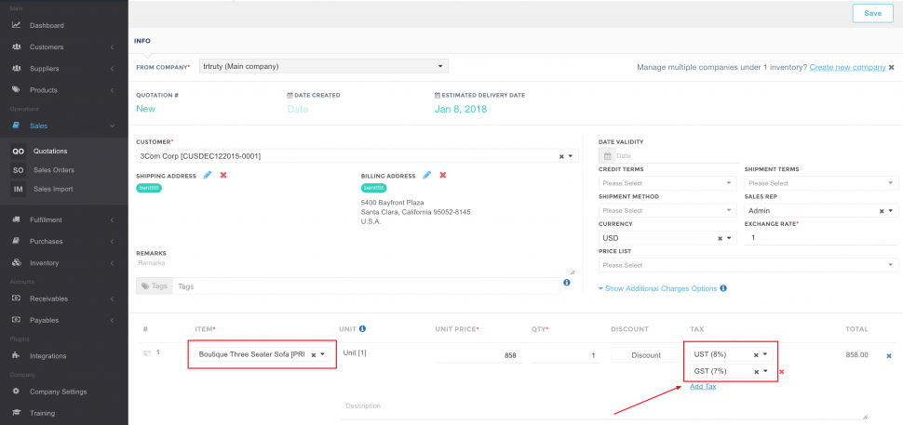
Task: Click the Suppliers sidebar icon
Action: click(17, 69)
